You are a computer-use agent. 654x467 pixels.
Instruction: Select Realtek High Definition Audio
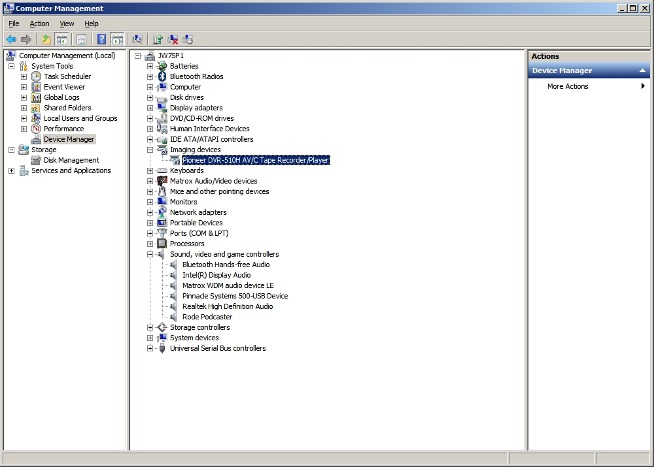point(228,306)
